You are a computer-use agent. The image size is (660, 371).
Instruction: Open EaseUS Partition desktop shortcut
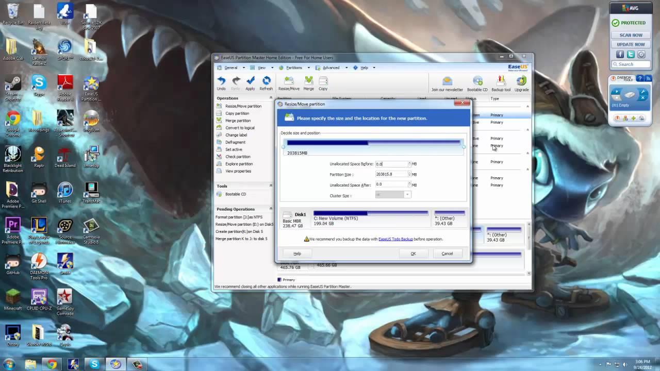click(x=91, y=88)
